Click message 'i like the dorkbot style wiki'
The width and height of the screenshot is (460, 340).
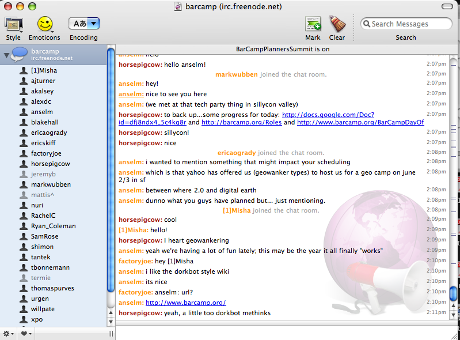click(188, 271)
